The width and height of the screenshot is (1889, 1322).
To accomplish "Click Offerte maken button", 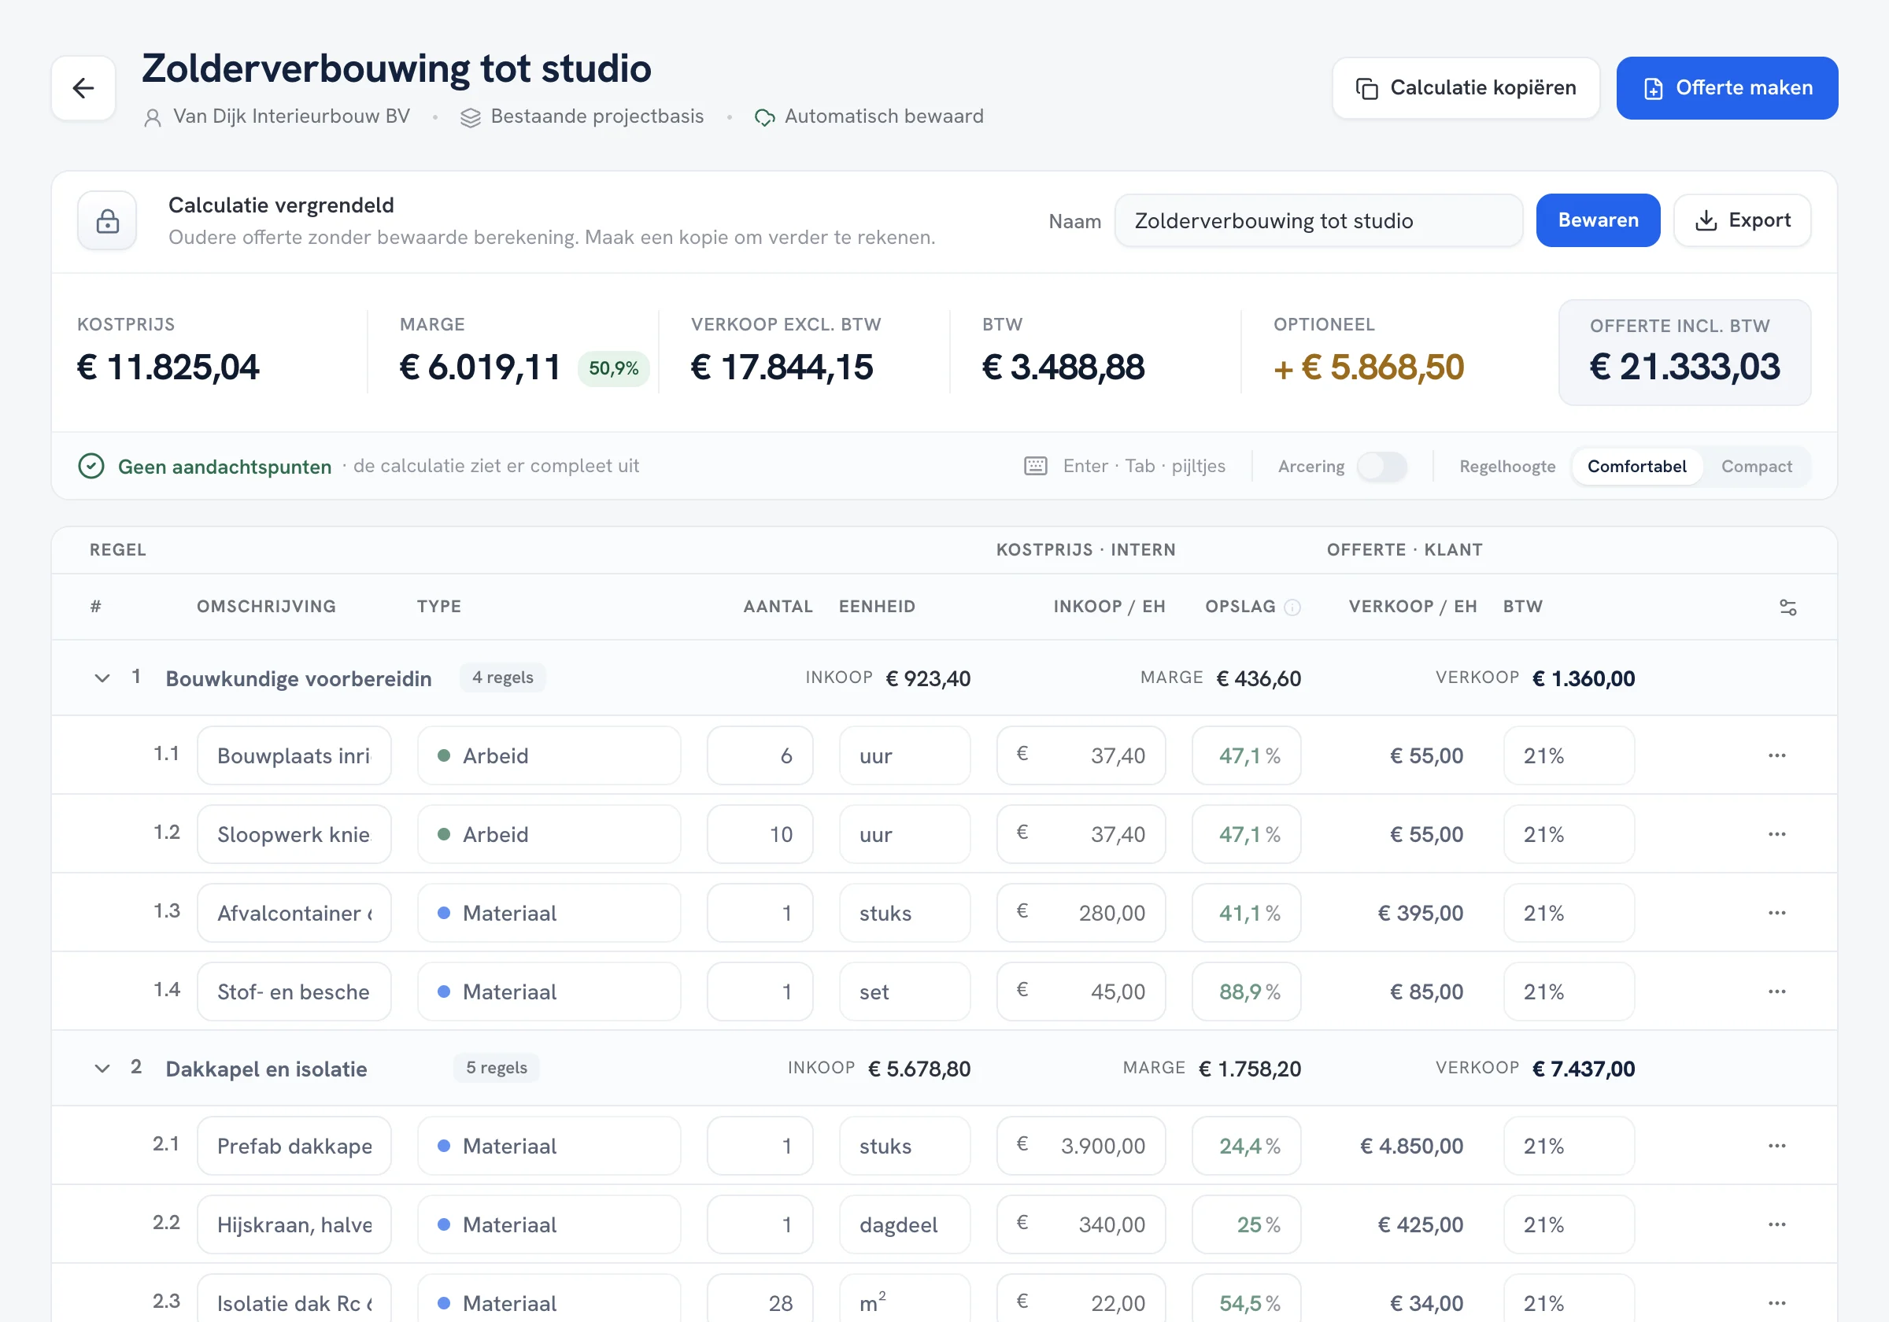I will (1727, 88).
